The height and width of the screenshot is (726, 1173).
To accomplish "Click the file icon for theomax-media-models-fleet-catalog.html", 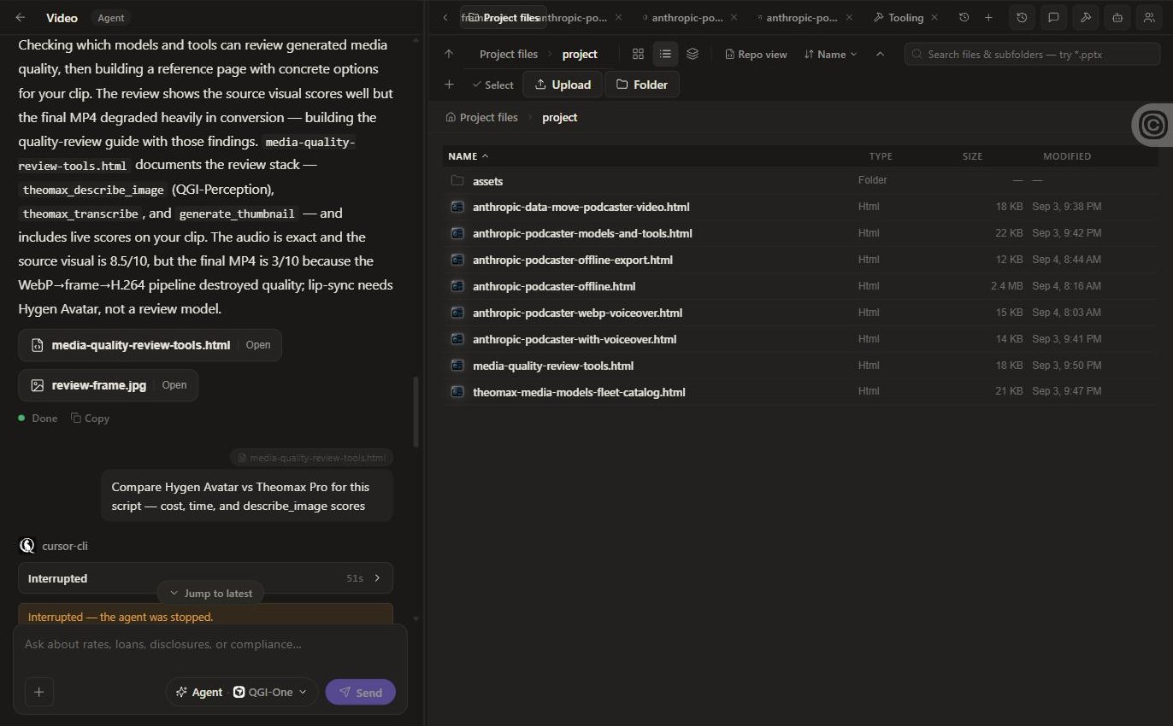I will point(457,392).
